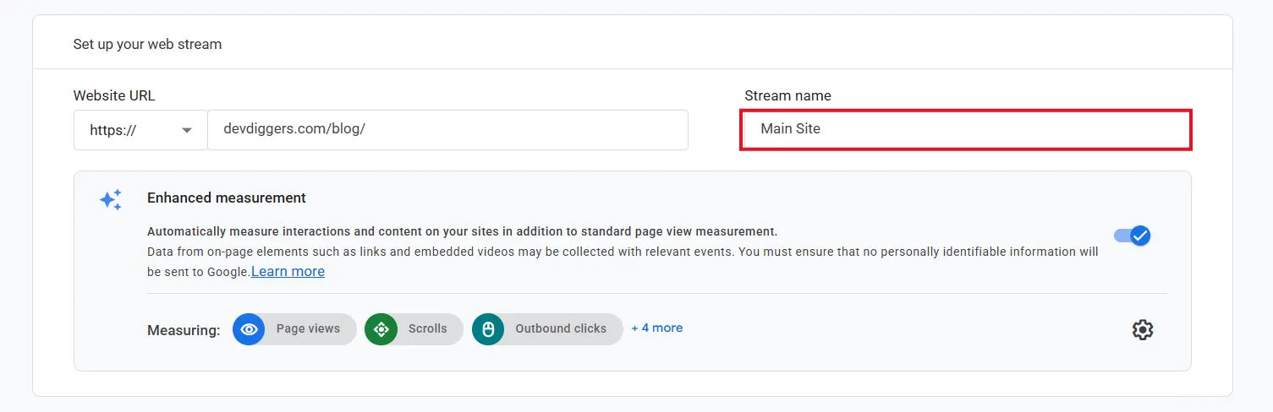Show the + 4 more measurements
This screenshot has width=1273, height=412.
657,328
